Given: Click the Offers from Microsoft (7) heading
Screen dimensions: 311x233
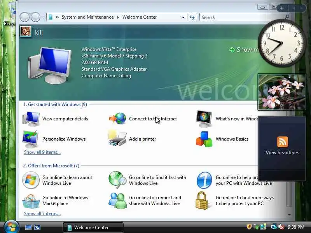Looking at the screenshot, I should tap(51, 166).
